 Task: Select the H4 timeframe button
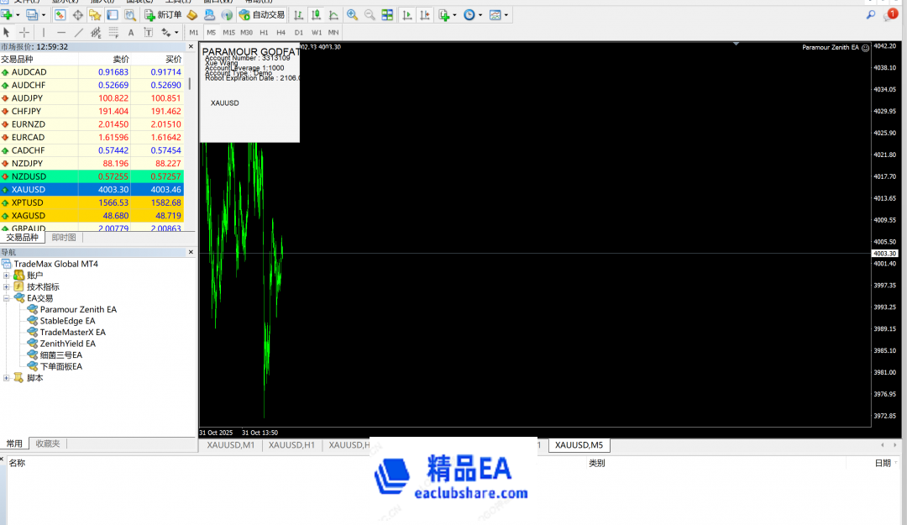point(280,32)
